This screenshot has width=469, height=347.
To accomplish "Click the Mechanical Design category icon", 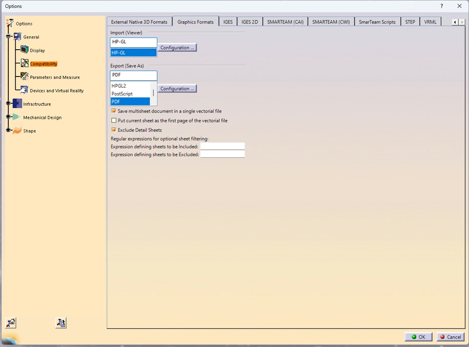I will pyautogui.click(x=17, y=117).
